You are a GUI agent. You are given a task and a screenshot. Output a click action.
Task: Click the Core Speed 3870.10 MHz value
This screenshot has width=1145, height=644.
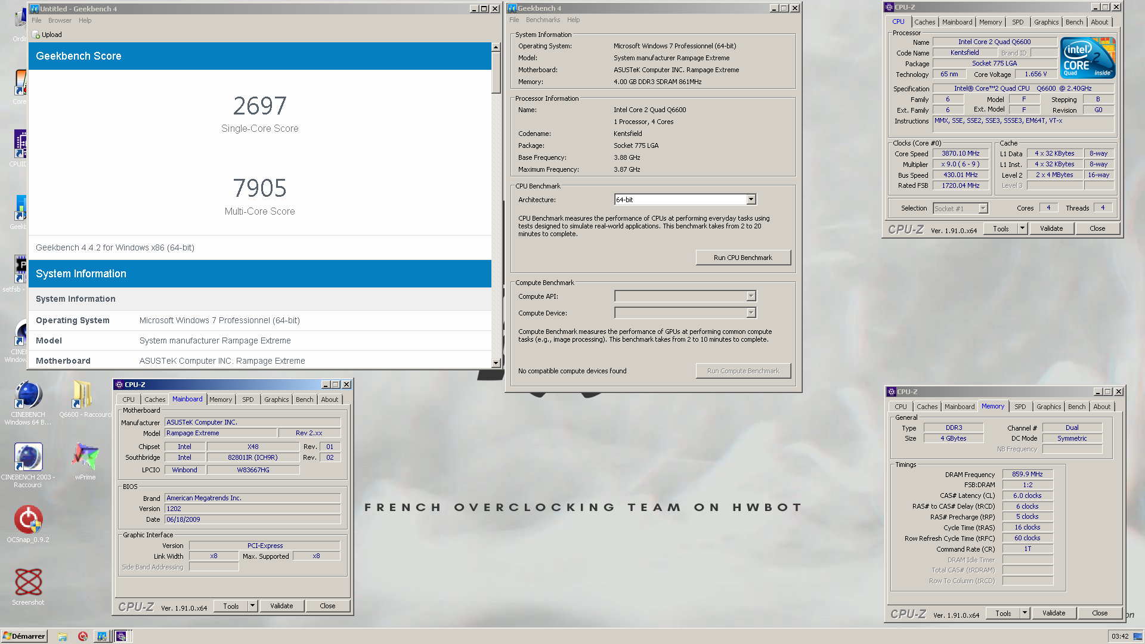[960, 153]
